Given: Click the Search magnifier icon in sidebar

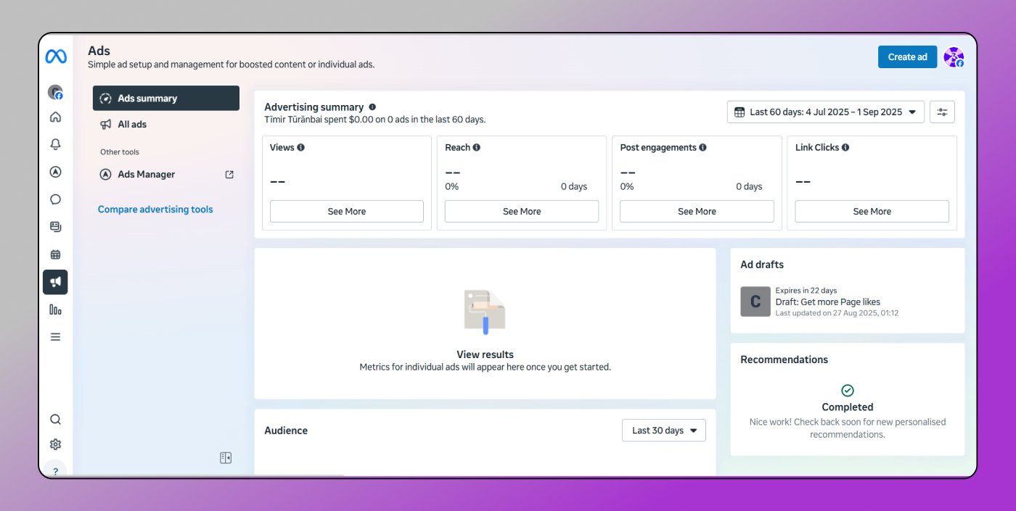Looking at the screenshot, I should pyautogui.click(x=55, y=420).
